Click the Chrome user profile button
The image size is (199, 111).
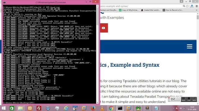click(x=181, y=1)
